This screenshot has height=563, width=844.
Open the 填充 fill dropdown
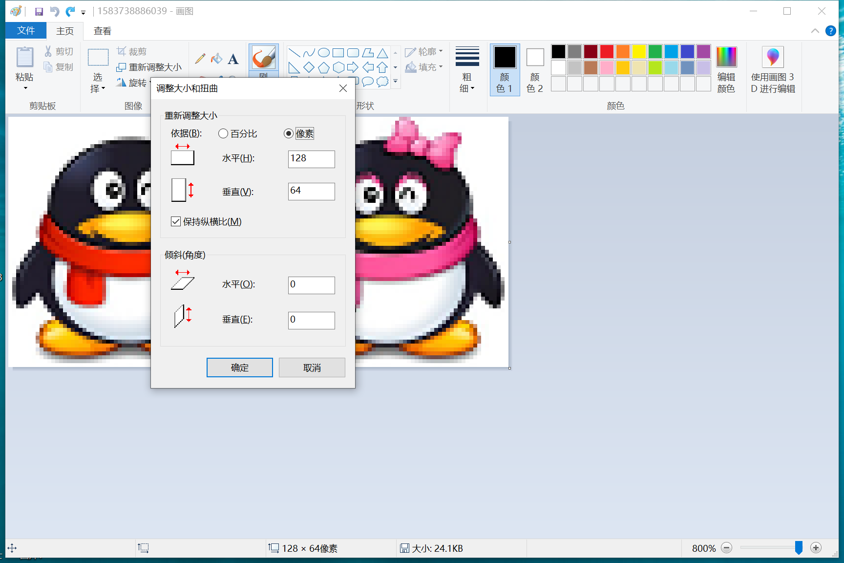pos(424,67)
